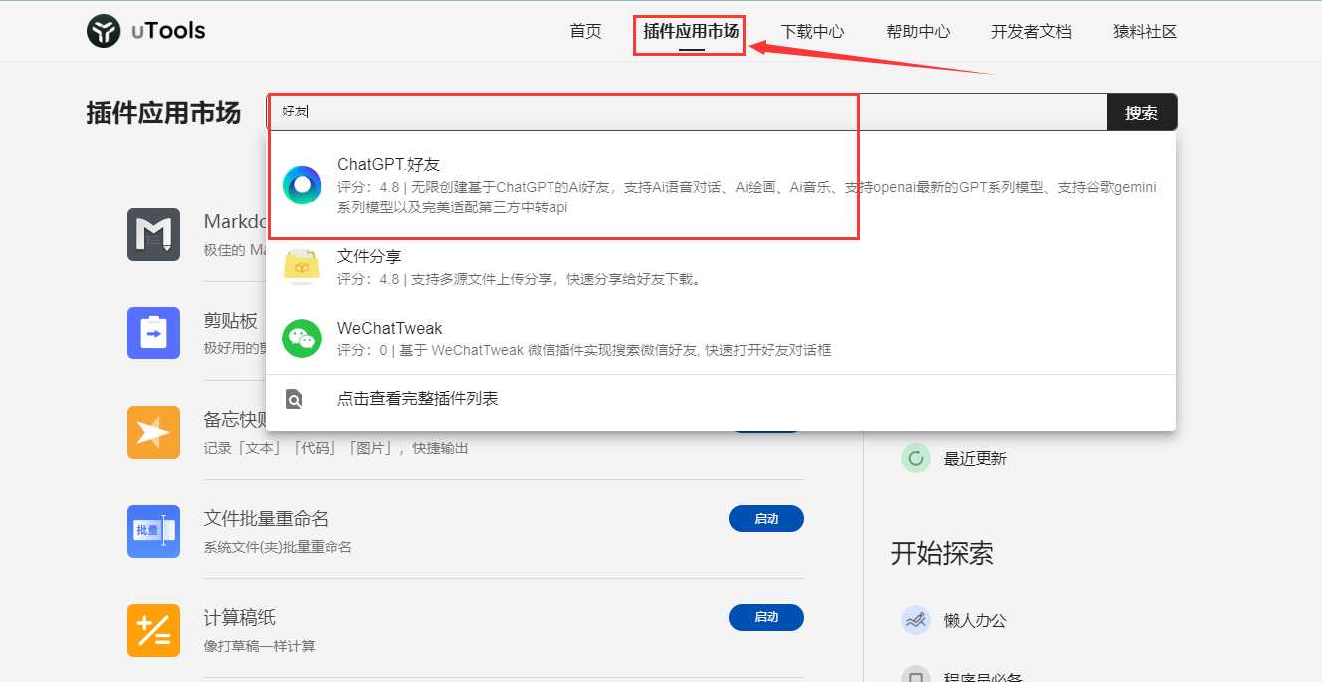Open the ChatGPT.好友 plugin icon
The width and height of the screenshot is (1322, 682).
[x=302, y=185]
